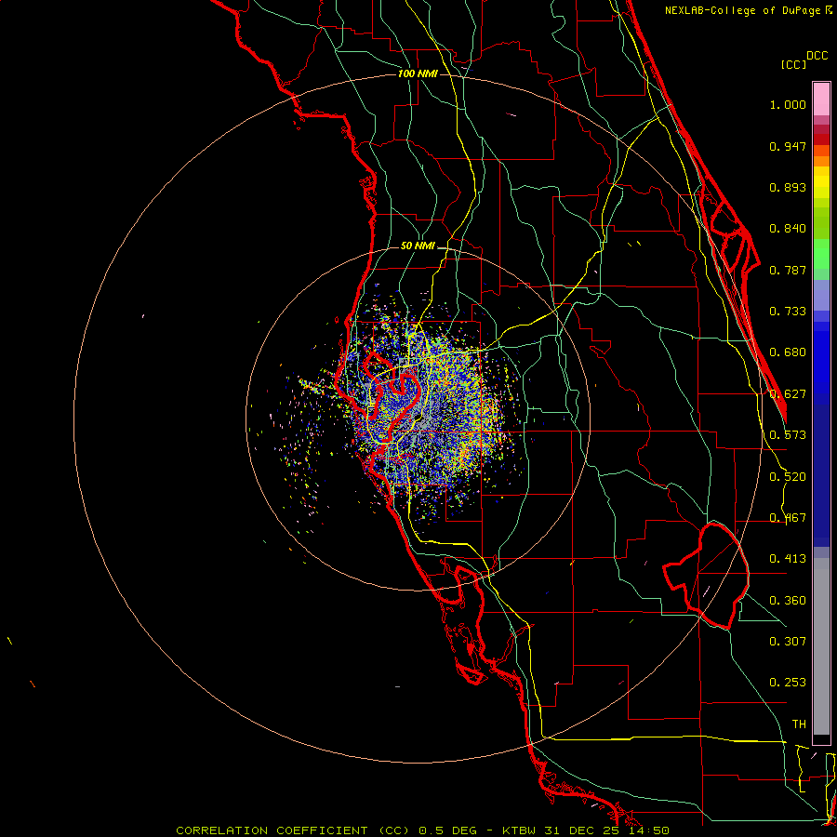Click the bright green color bar segment
The height and width of the screenshot is (837, 837).
(821, 254)
